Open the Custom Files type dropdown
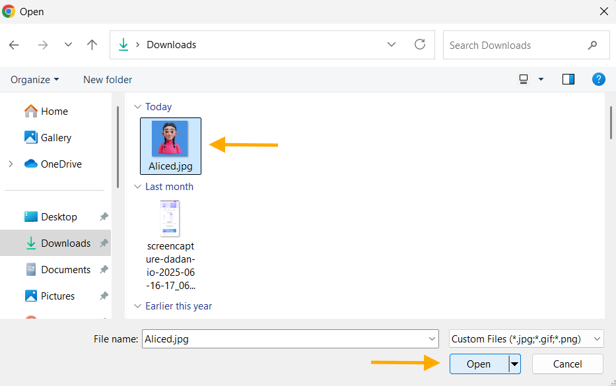The image size is (616, 386). point(526,339)
